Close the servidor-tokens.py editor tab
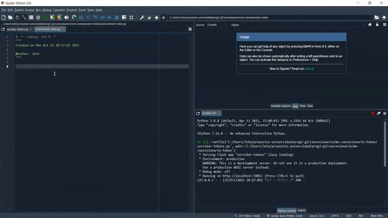The height and width of the screenshot is (218, 388). click(31, 30)
